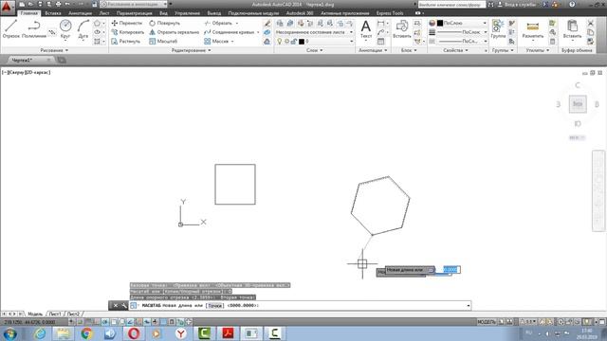Screen dimensions: 607x341
Task: Open the Вставка ribbon tab
Action: 53,13
